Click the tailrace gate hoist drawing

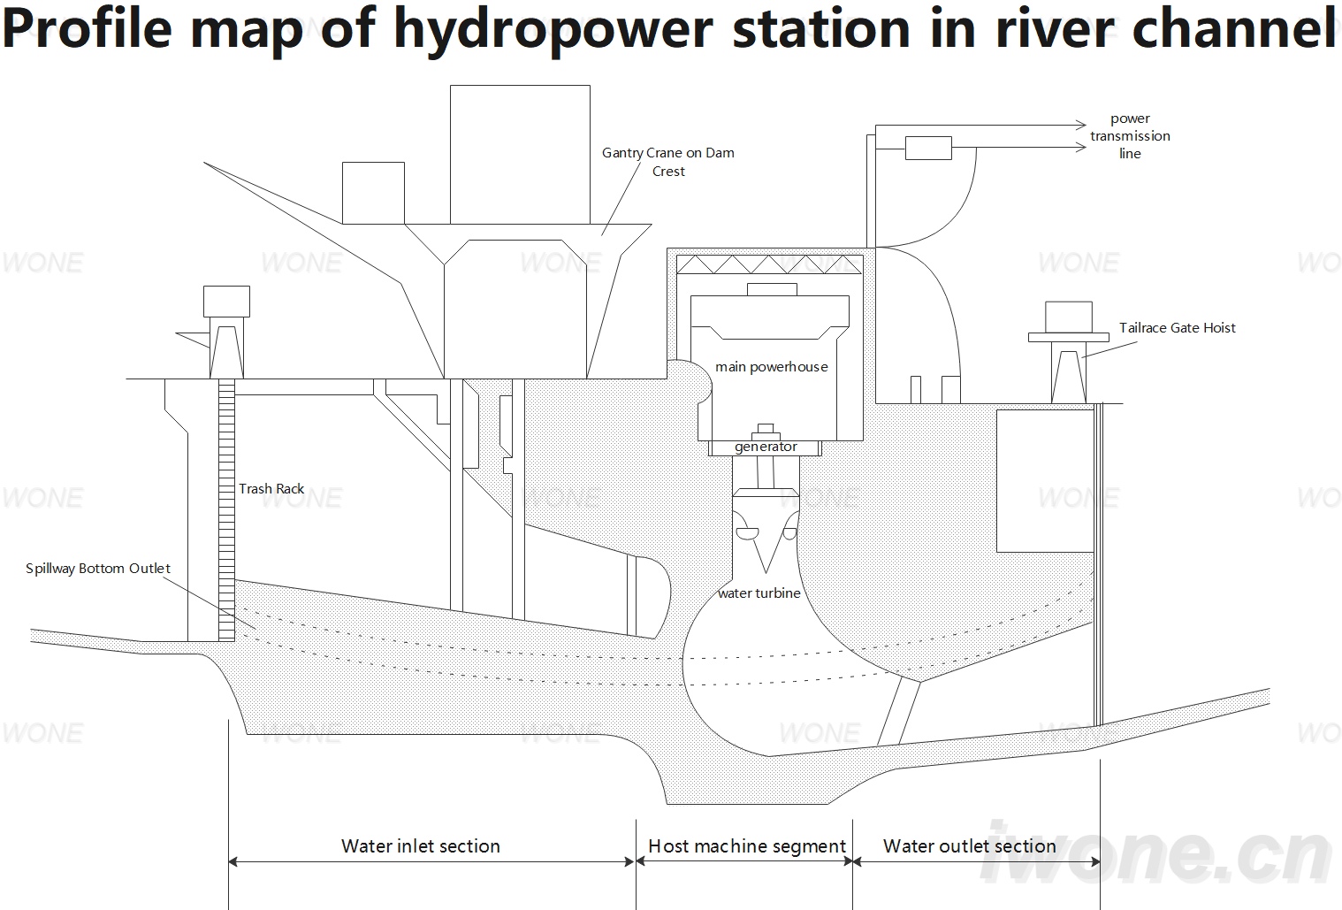(x=1069, y=353)
